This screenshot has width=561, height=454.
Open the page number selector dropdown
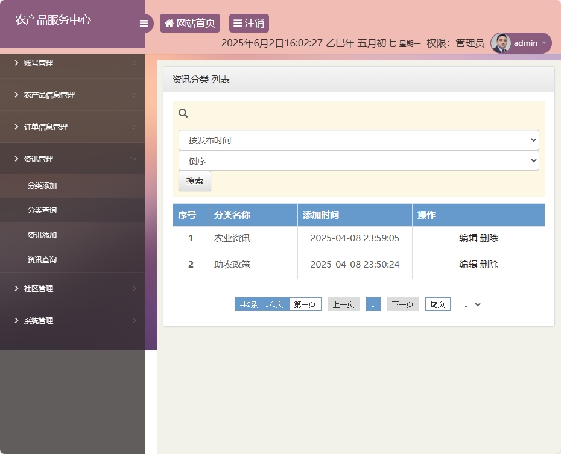click(x=469, y=304)
